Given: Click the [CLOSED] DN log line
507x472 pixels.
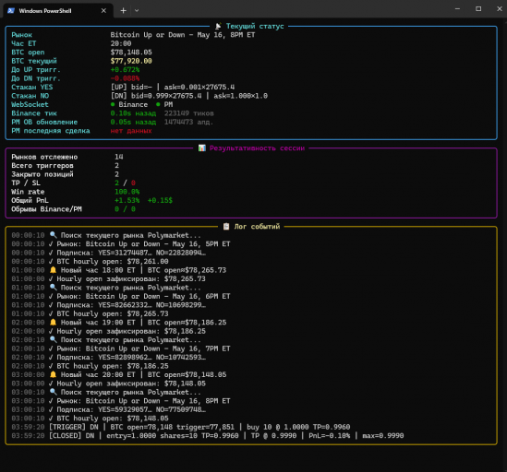Looking at the screenshot, I should point(208,435).
